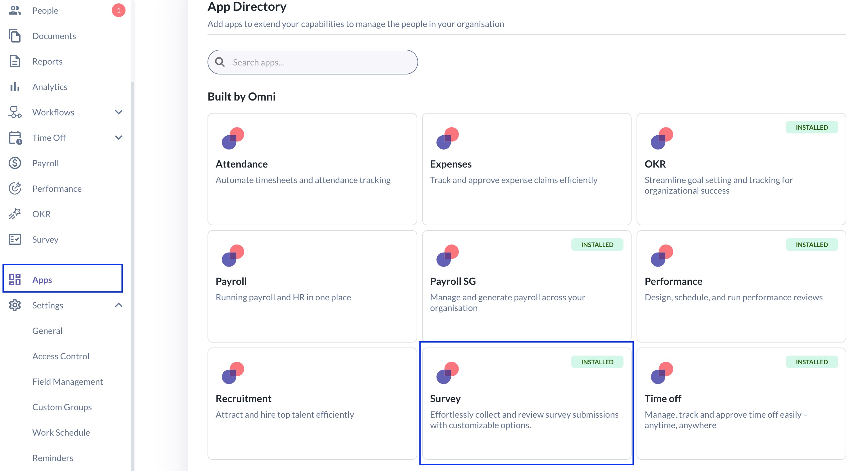
Task: Open Custom Groups settings
Action: pos(62,407)
